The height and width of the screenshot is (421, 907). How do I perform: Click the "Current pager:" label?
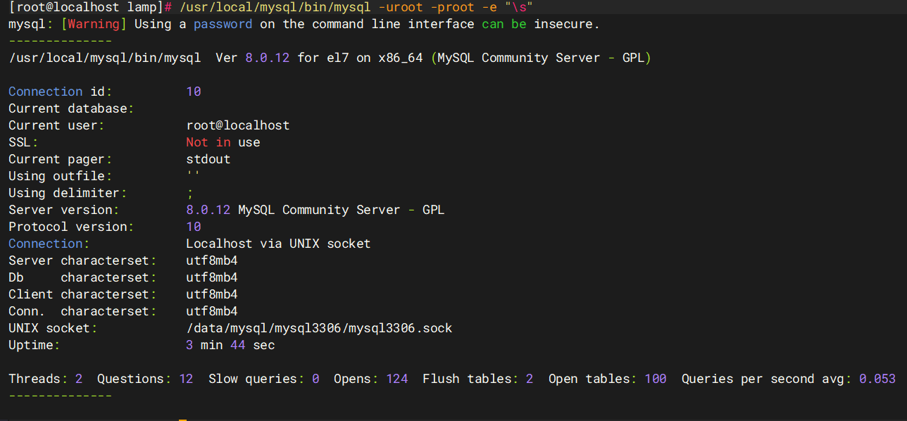tap(61, 159)
